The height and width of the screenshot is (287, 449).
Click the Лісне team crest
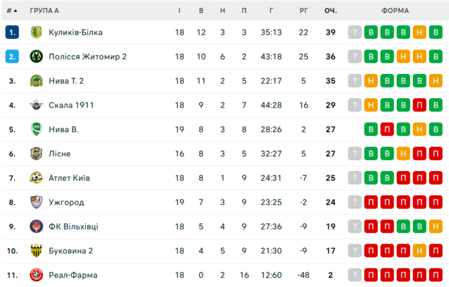36,154
